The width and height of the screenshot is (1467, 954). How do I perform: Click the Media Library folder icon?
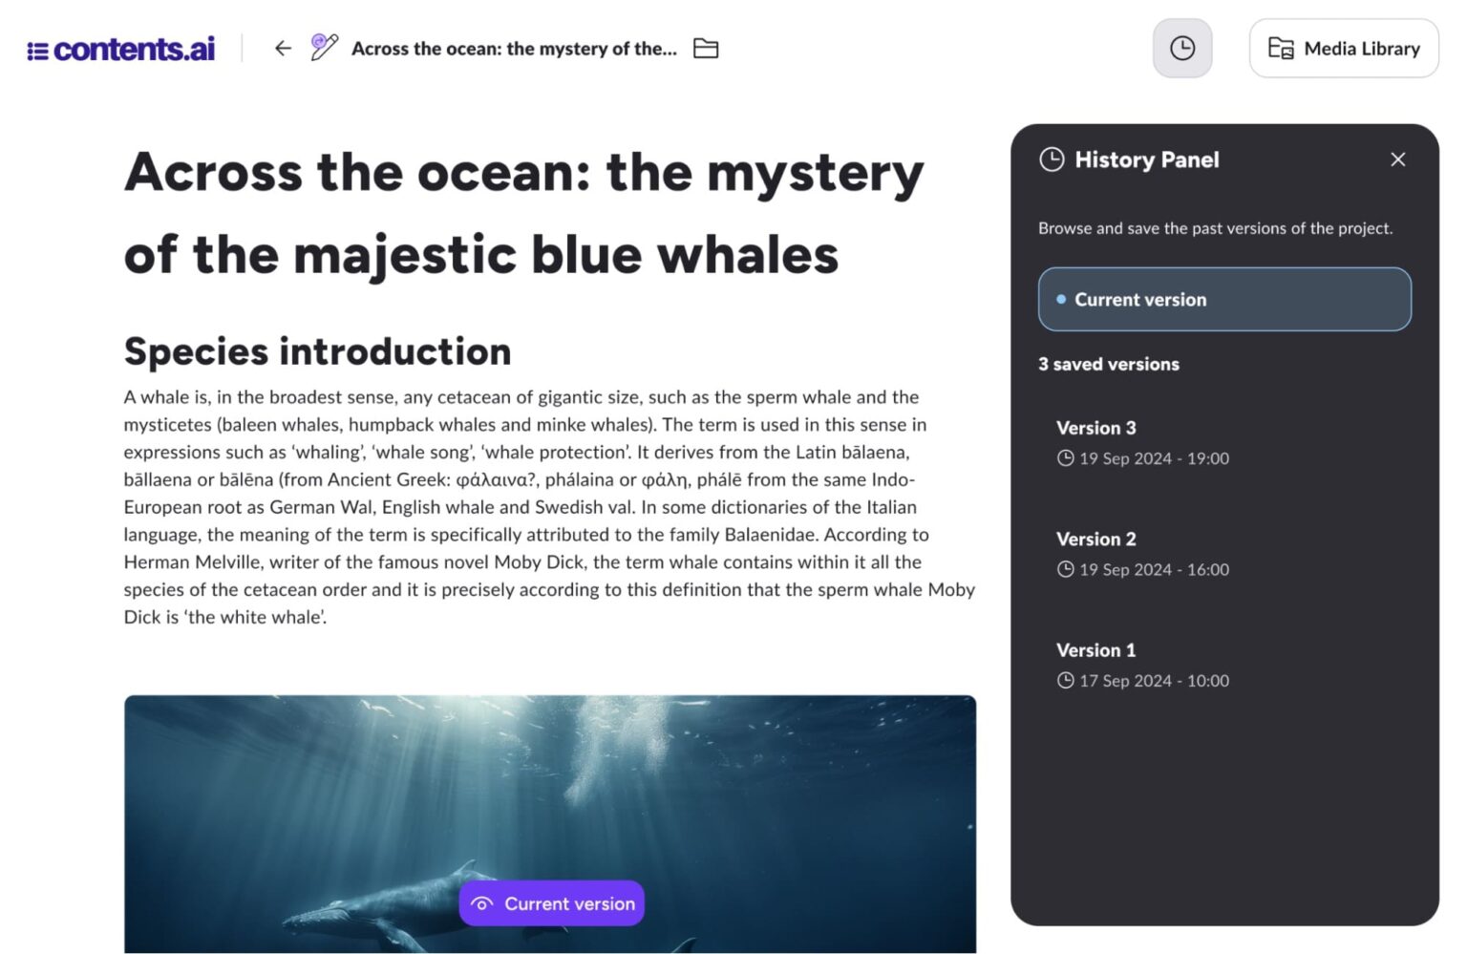pyautogui.click(x=1282, y=48)
